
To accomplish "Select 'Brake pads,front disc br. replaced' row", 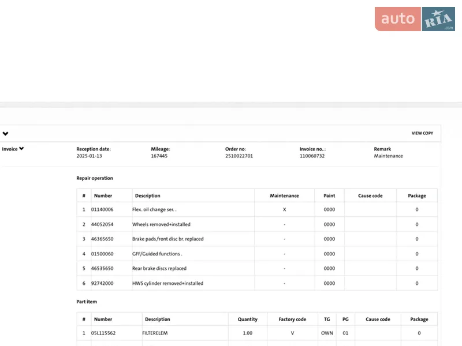I will tap(257, 239).
